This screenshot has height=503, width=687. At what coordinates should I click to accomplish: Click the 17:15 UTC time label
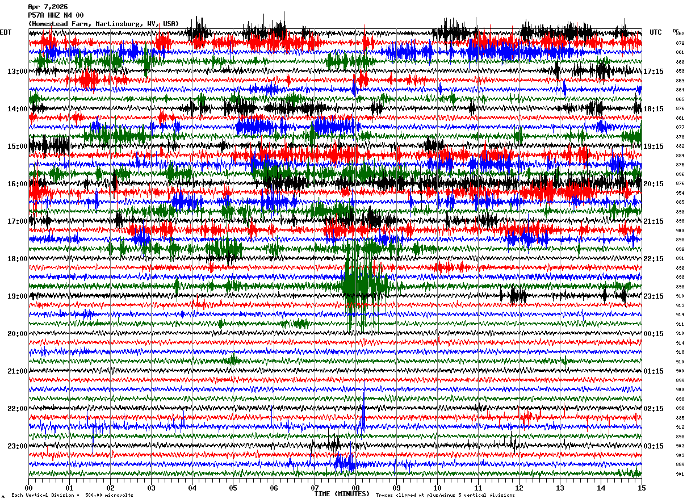click(x=653, y=71)
